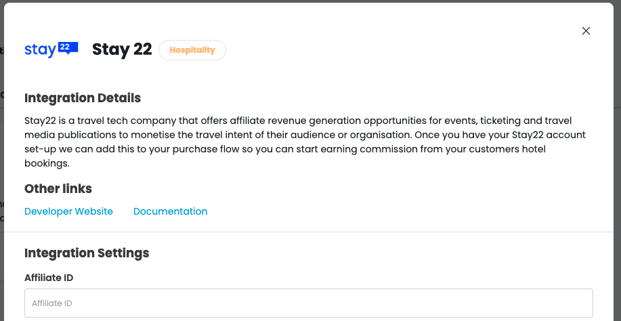Click the Integration Details heading
621x321 pixels.
pyautogui.click(x=83, y=98)
